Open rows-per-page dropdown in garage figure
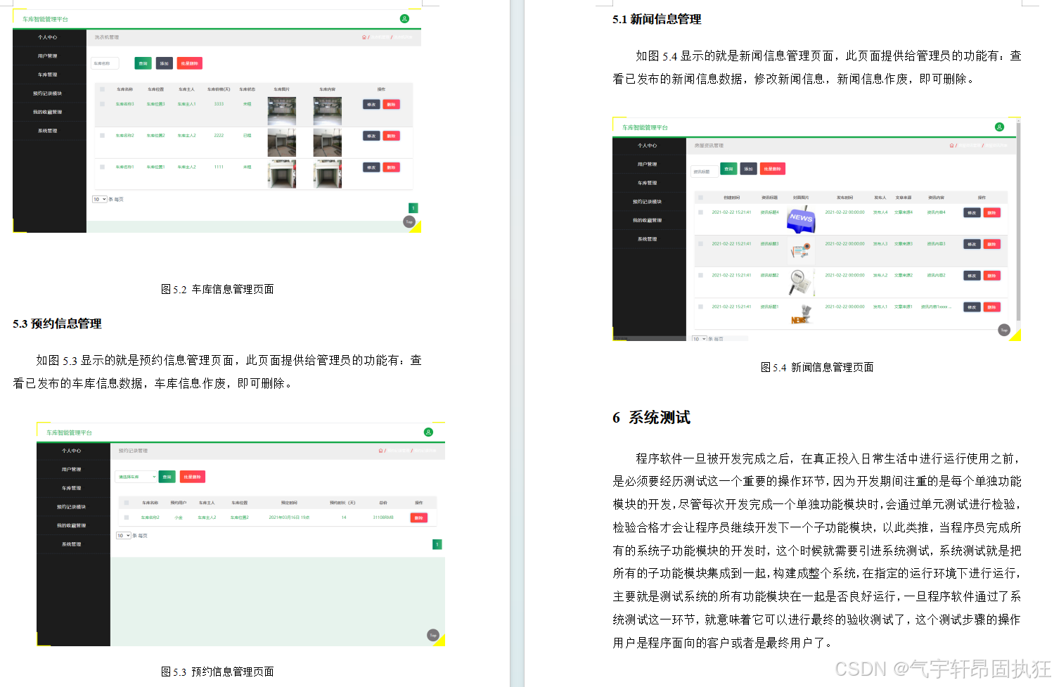 (100, 200)
